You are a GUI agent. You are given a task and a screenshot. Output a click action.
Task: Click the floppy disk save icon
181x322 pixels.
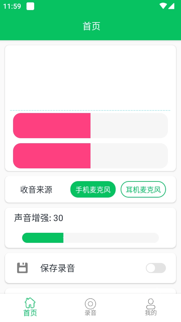(22, 268)
